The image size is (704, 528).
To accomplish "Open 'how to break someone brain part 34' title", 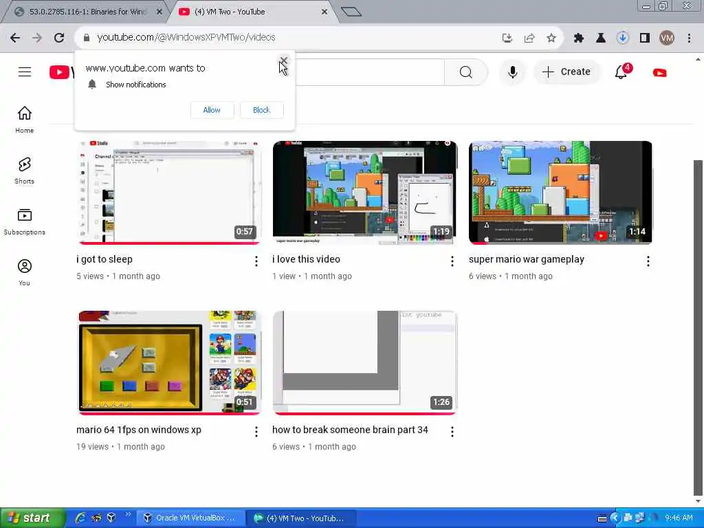I will point(350,430).
